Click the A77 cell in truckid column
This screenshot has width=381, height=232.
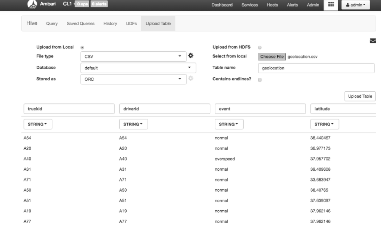[x=27, y=221]
